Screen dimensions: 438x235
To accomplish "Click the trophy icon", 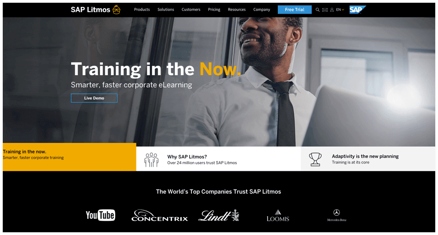I will click(x=315, y=159).
